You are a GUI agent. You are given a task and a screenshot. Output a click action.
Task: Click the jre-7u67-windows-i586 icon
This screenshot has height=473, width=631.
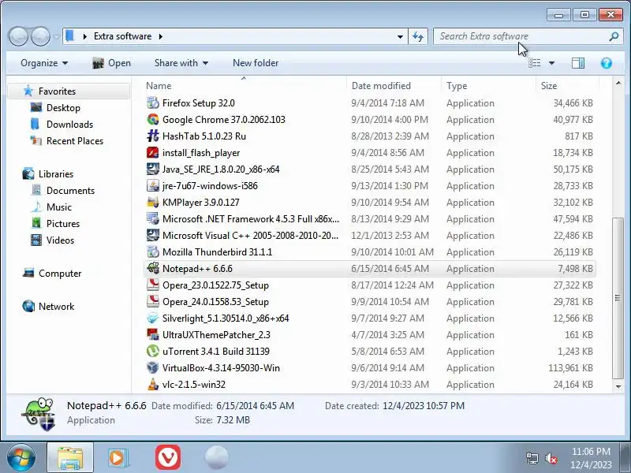point(153,186)
